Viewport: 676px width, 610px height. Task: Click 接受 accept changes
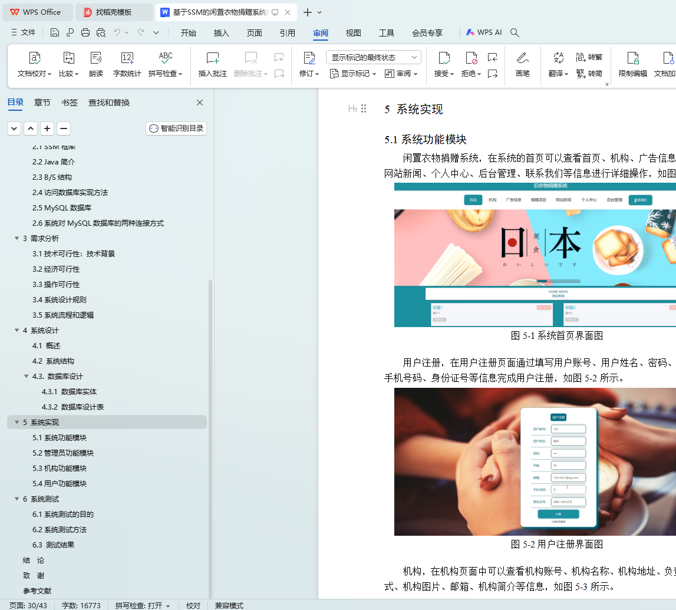coord(444,65)
